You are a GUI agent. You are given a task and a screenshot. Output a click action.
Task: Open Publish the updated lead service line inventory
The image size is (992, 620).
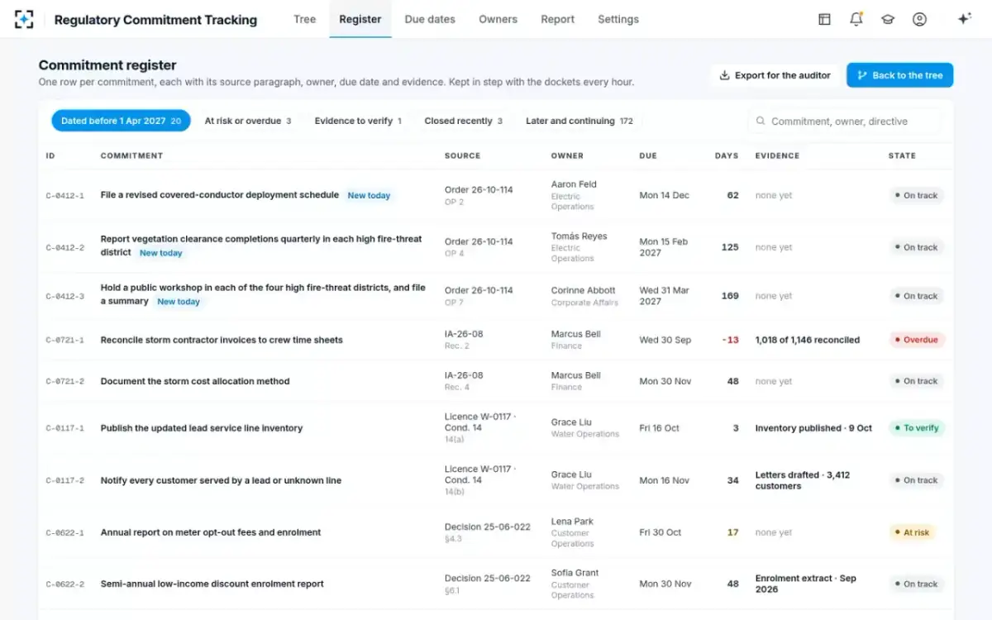pos(202,428)
